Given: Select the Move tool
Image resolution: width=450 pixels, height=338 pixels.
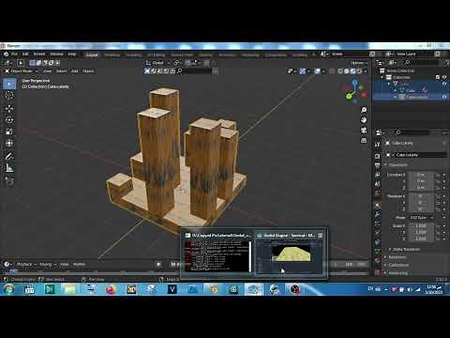Looking at the screenshot, I should (x=9, y=108).
